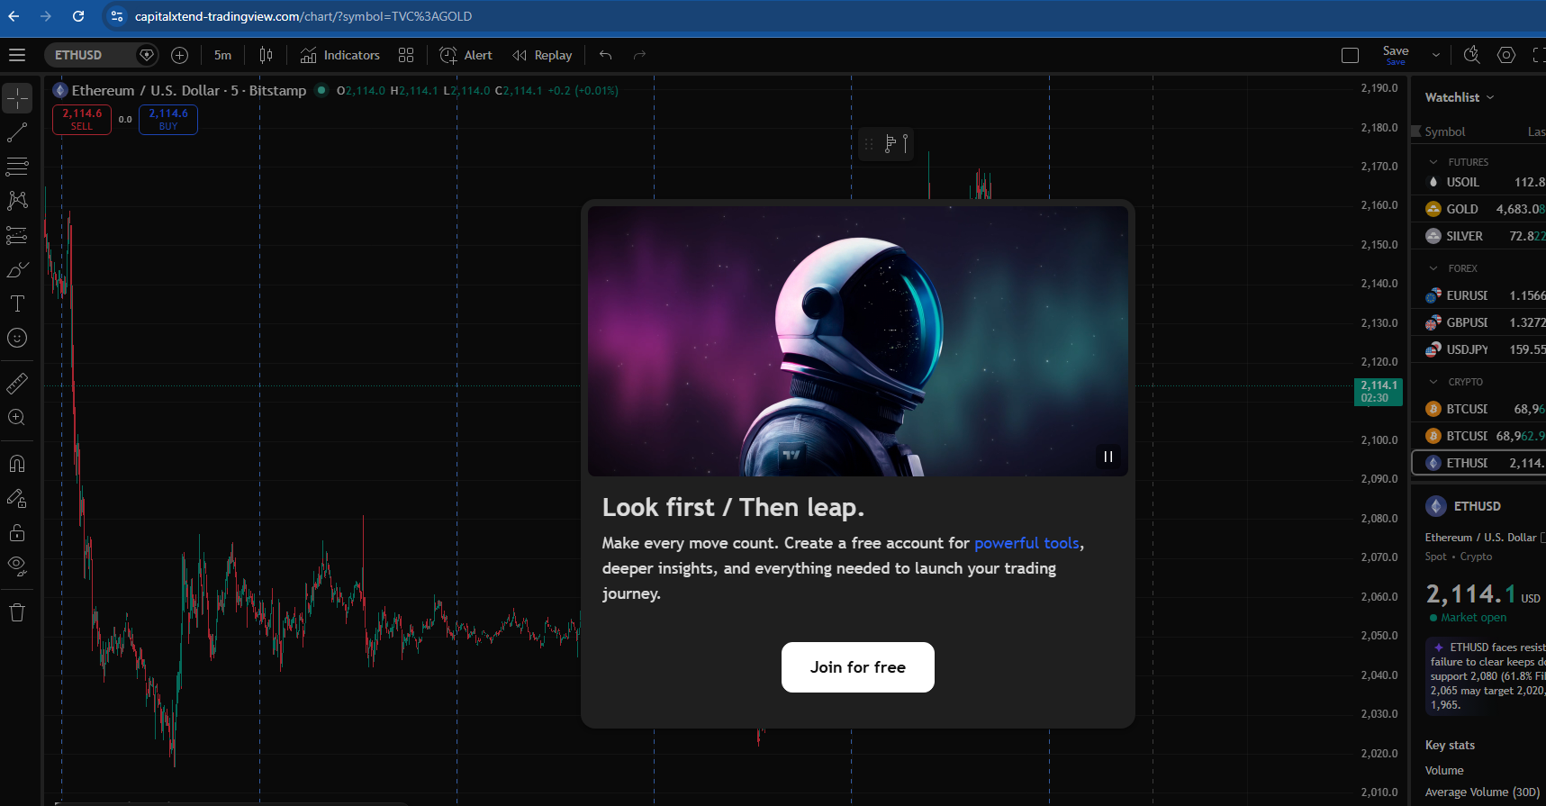Open the emoji icons tool
Screen dimensions: 1546x806
(17, 339)
